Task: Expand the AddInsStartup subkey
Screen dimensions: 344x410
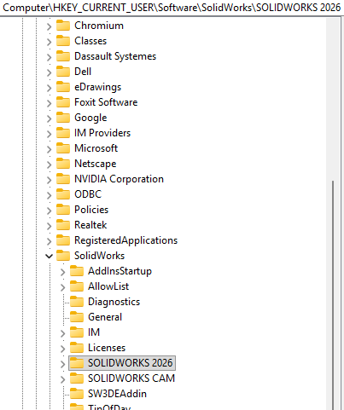Action: [x=63, y=272]
